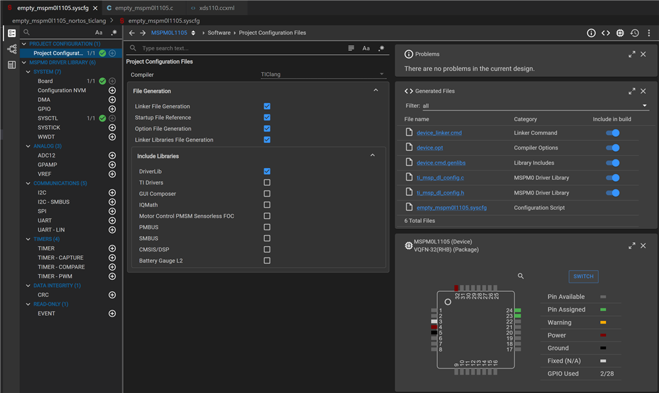Select the SYSCTL tree item
Screen dimensions: 659x393
point(48,118)
